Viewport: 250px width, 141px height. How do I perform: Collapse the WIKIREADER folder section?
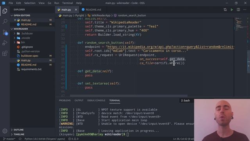click(21, 29)
